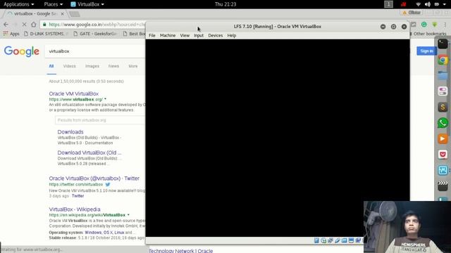Click the Chrome back arrow button

(x=6, y=25)
